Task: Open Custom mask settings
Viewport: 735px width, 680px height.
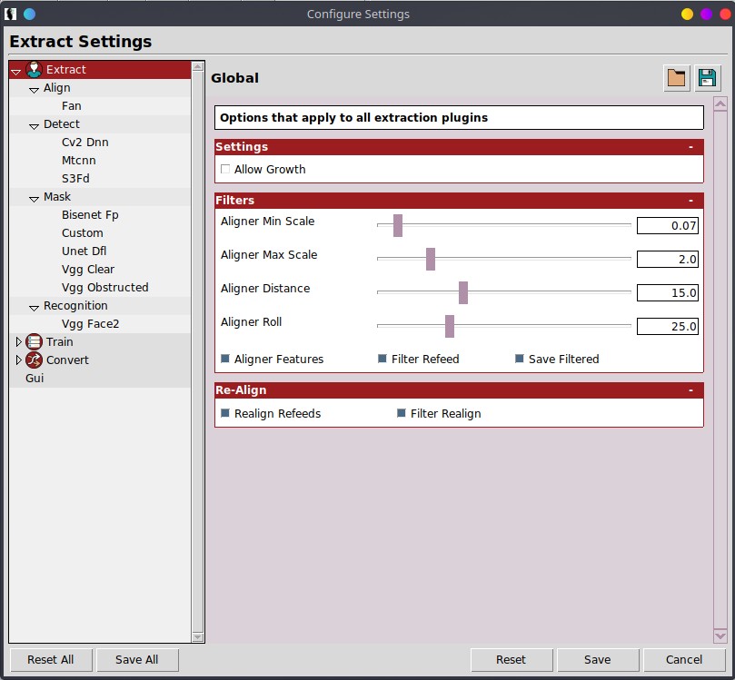Action: coord(82,233)
